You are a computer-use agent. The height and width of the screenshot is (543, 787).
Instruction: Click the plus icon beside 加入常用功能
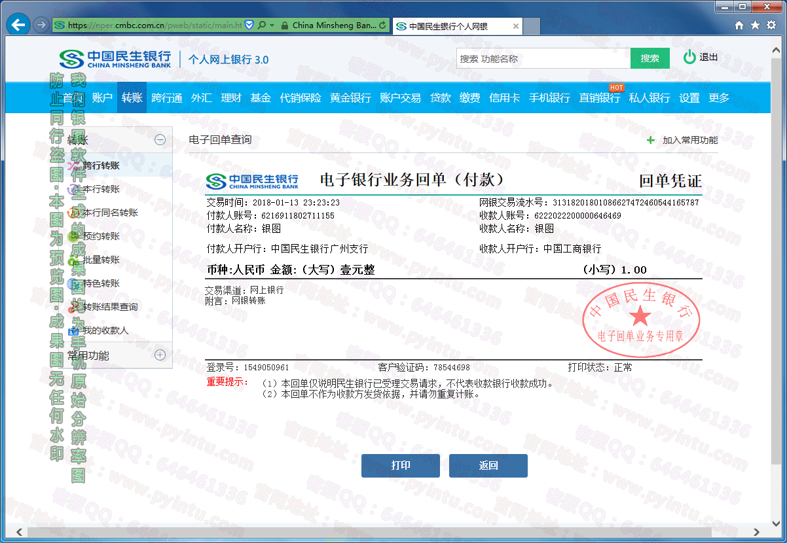coord(650,140)
